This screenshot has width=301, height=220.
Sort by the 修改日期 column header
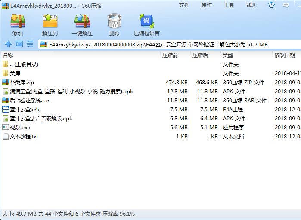point(287,55)
